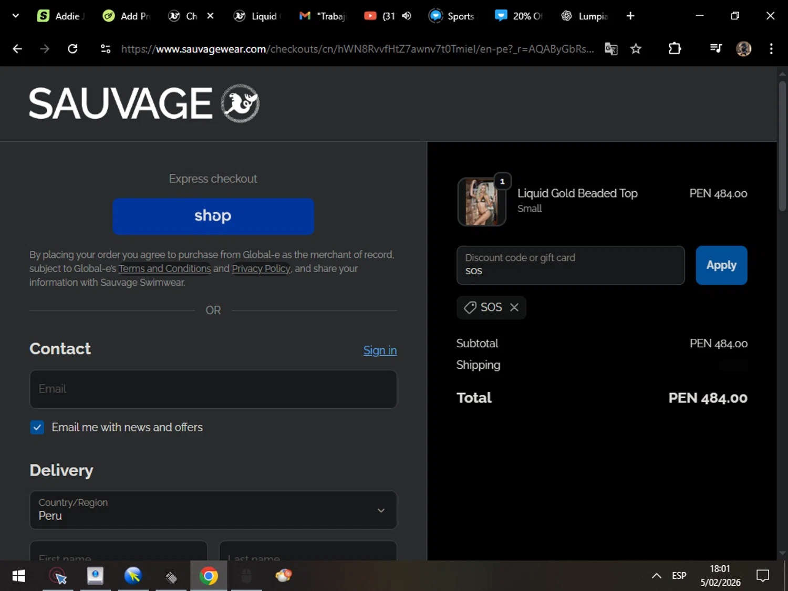Click the scrollbar down arrow
This screenshot has width=788, height=591.
pos(782,553)
